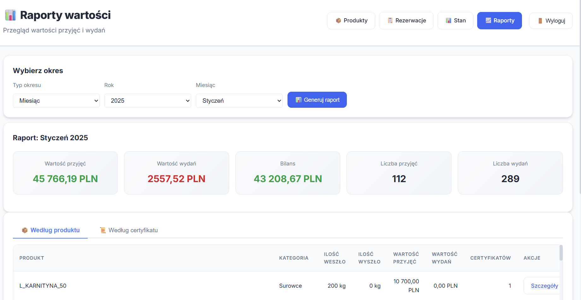
Task: Open the Typ okresu dropdown
Action: tap(56, 101)
